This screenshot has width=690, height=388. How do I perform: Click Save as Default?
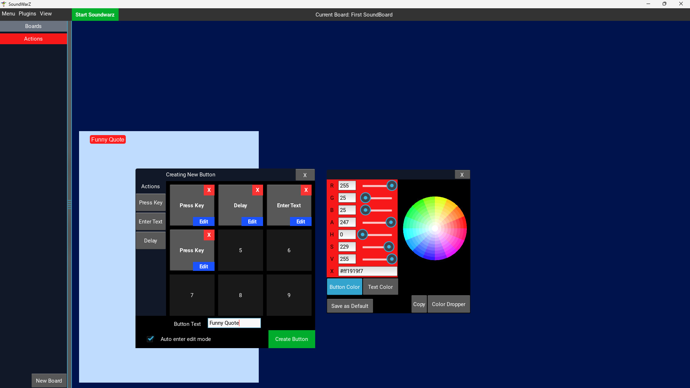(x=349, y=306)
